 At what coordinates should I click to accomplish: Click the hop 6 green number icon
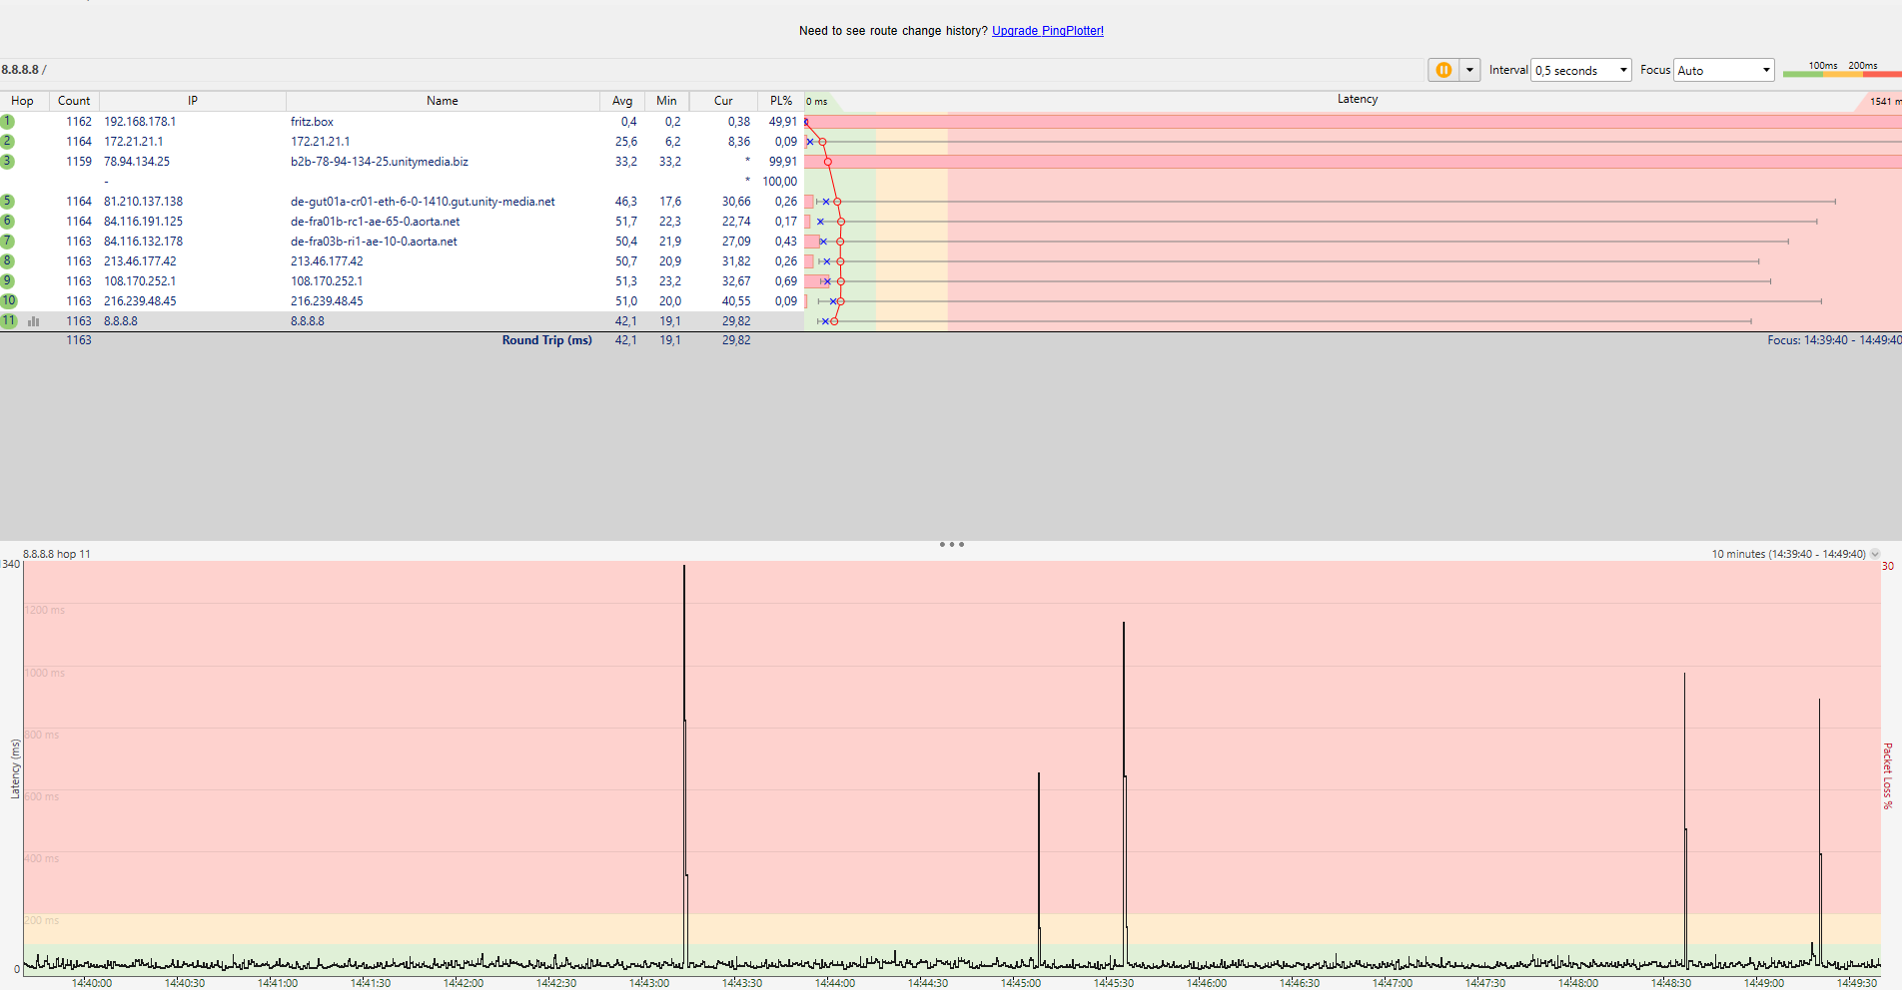8,222
